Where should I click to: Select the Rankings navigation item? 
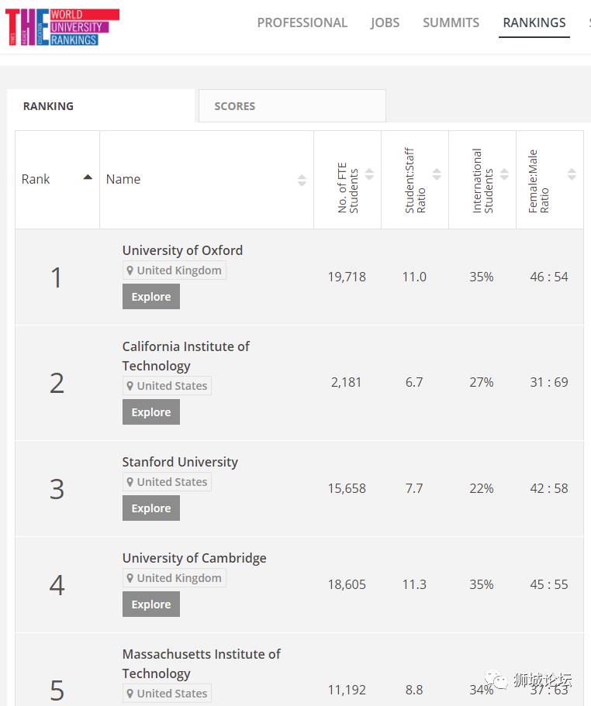(534, 22)
